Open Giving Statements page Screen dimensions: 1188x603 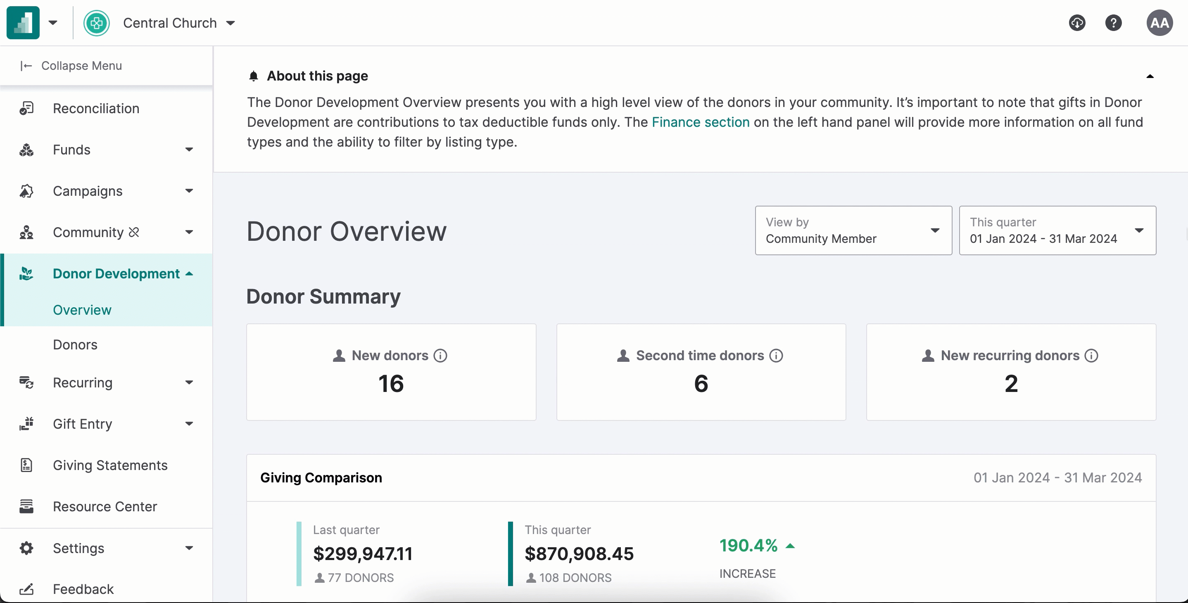point(110,465)
